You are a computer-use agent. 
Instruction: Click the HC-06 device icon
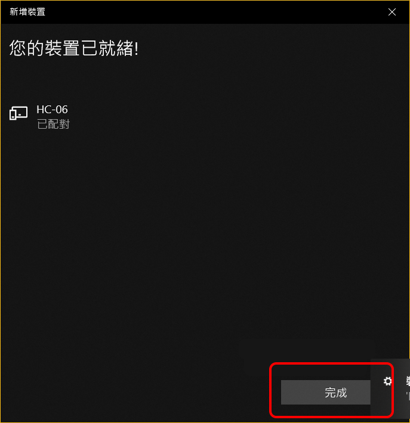click(19, 113)
